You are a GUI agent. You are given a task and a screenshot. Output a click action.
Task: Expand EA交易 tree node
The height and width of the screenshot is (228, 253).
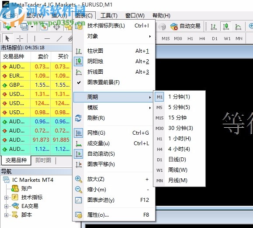6,206
